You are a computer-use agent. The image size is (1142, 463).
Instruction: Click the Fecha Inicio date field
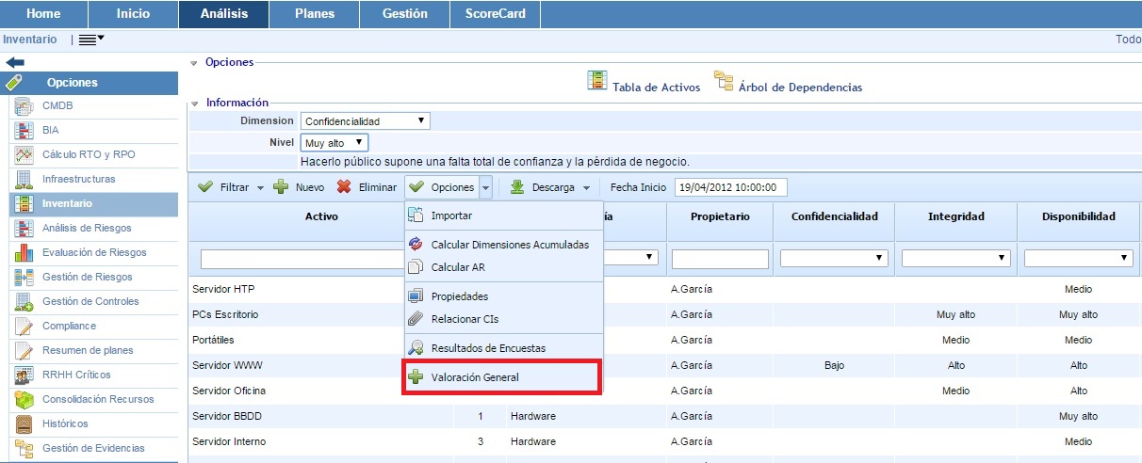[x=730, y=187]
